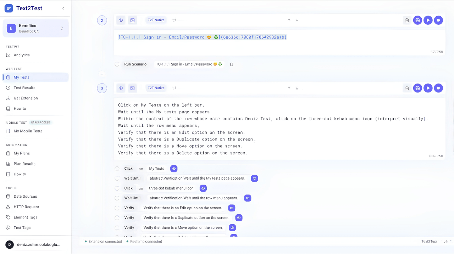Select radio for Verify Move option
This screenshot has height=255, width=454.
point(117,228)
